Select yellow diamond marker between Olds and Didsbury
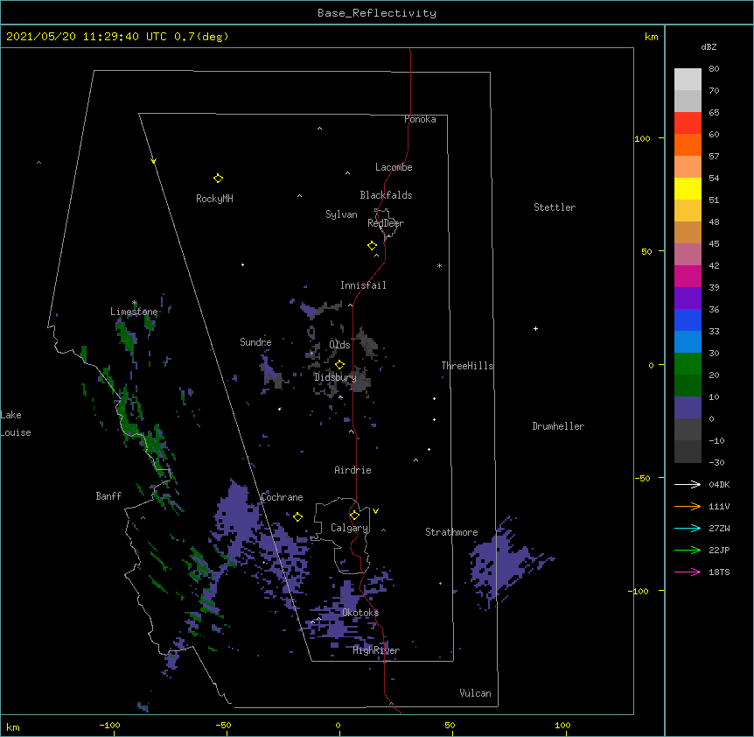The width and height of the screenshot is (754, 737). click(x=339, y=365)
